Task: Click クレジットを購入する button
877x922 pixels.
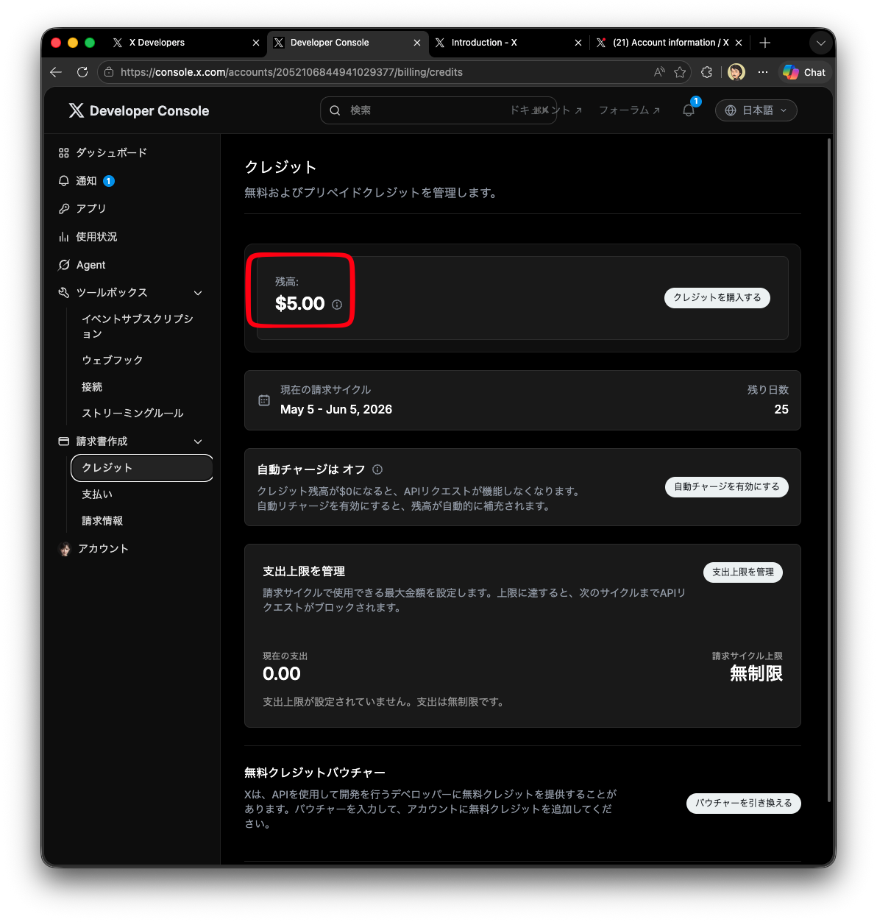Action: pos(717,297)
